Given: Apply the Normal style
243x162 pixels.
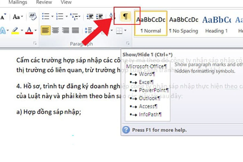Looking at the screenshot, I should (151, 23).
